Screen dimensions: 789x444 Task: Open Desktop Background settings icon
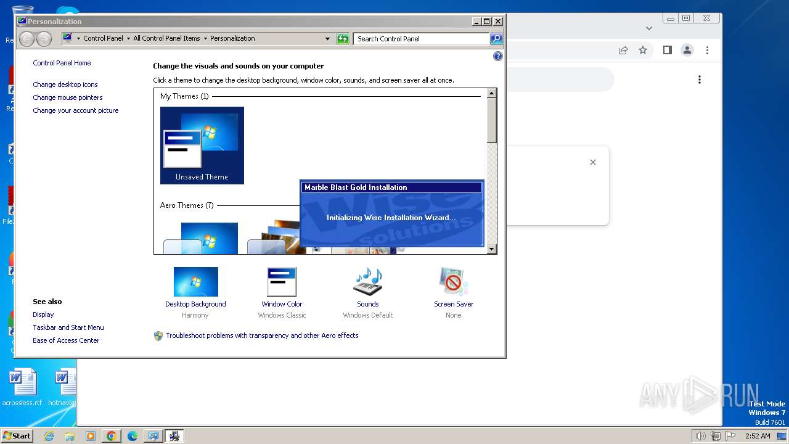click(195, 282)
